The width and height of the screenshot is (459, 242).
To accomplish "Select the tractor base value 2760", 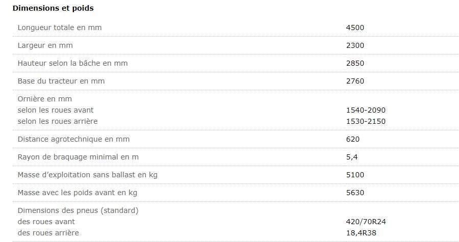I will [355, 81].
